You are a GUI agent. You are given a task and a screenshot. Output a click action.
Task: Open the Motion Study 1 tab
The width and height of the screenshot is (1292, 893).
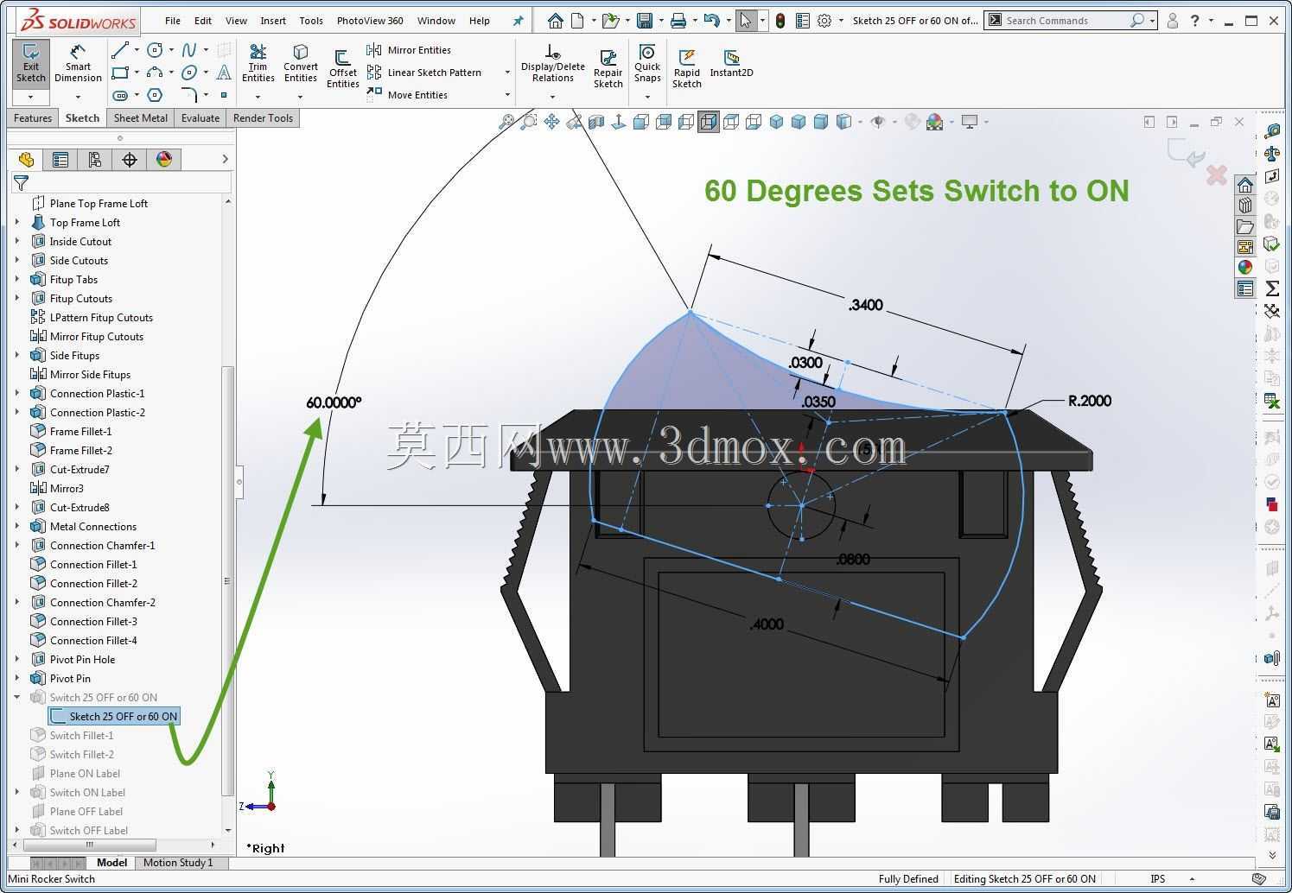tap(178, 862)
